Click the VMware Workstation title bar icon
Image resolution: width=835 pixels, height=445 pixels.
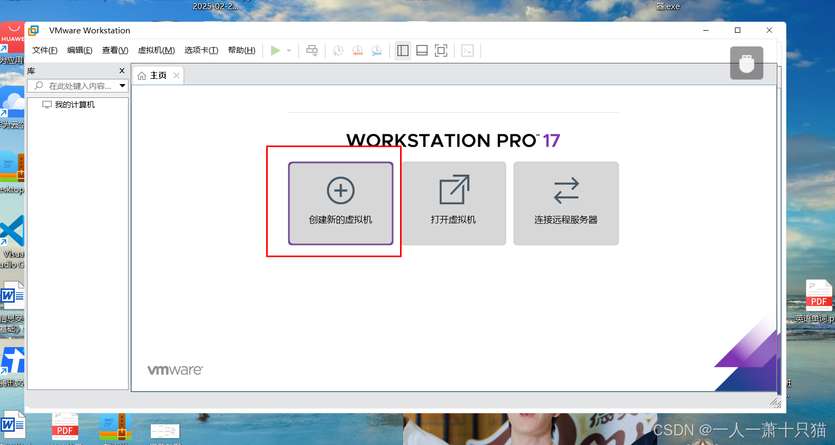click(x=34, y=30)
